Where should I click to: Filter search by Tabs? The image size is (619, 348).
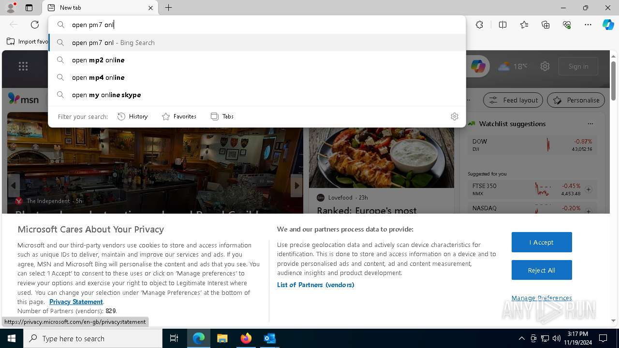[222, 116]
